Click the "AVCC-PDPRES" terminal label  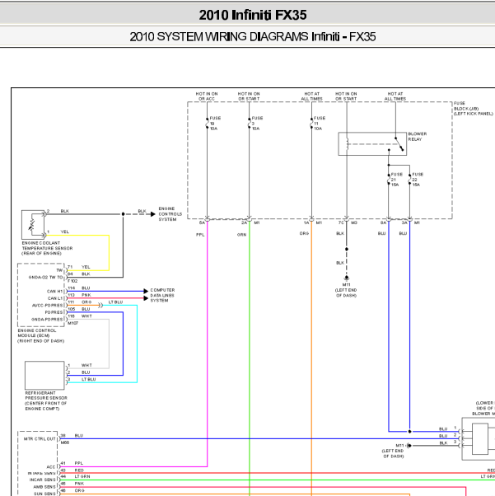coord(47,305)
